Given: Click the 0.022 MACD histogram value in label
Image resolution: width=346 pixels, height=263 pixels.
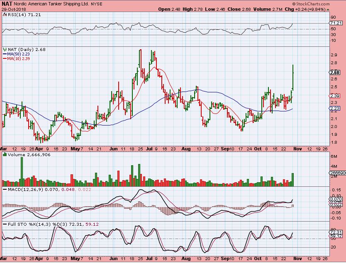Looking at the screenshot, I should [x=84, y=189].
